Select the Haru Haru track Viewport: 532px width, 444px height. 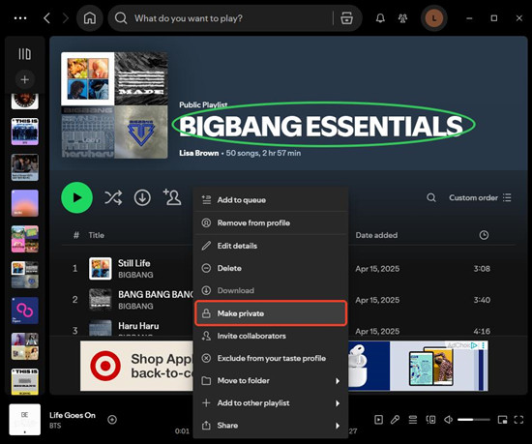138,326
